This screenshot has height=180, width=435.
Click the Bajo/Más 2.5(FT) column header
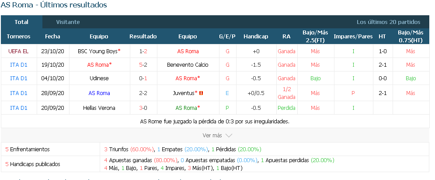(315, 37)
